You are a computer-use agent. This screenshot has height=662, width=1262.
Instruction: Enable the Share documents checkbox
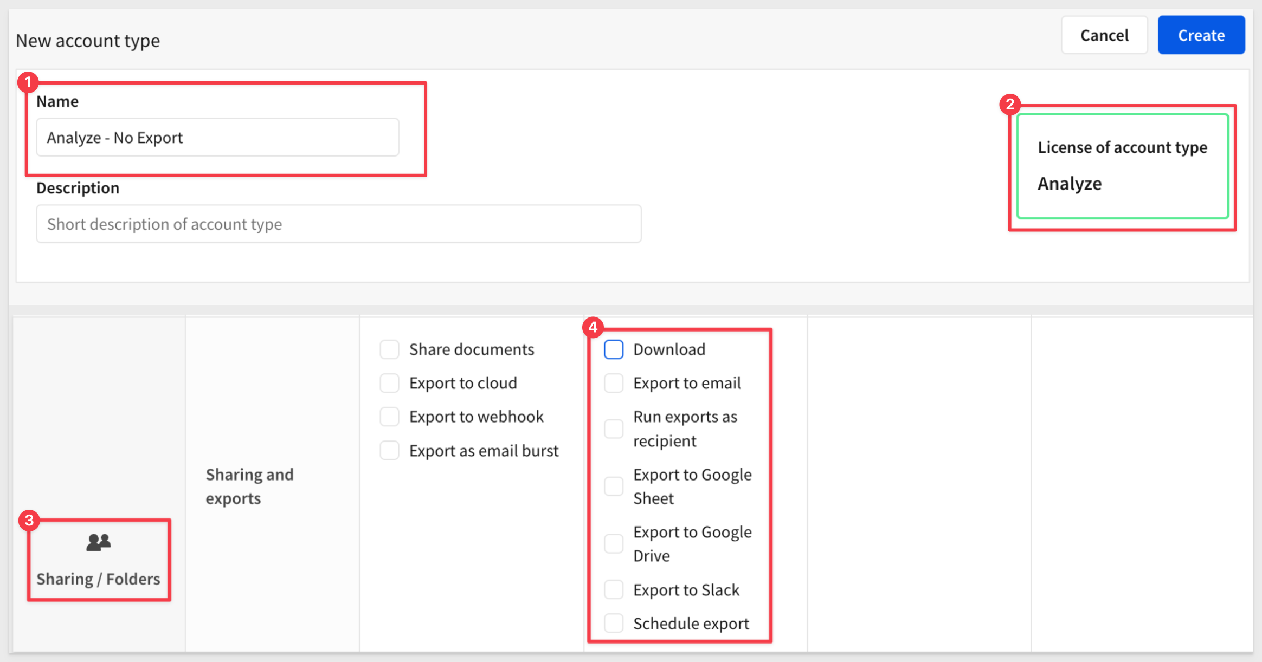(389, 349)
